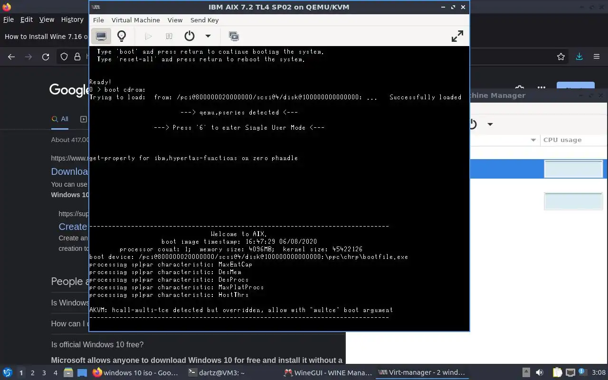The width and height of the screenshot is (608, 380).
Task: Open the File menu in VM window
Action: (x=98, y=20)
